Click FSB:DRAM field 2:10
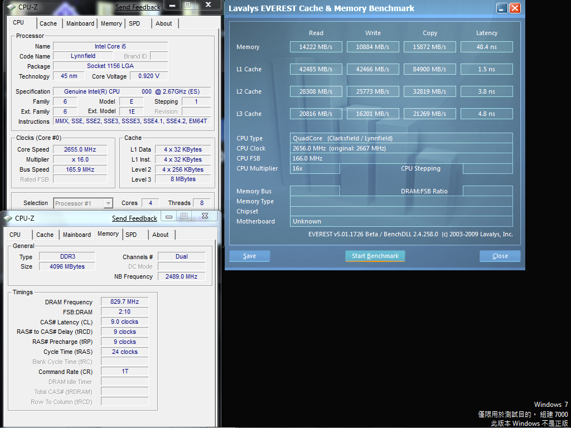Viewport: 571px width, 428px height. [x=124, y=312]
